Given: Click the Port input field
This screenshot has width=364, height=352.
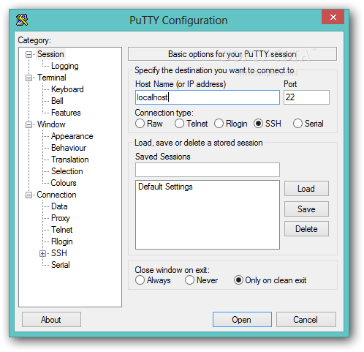Looking at the screenshot, I should 306,97.
